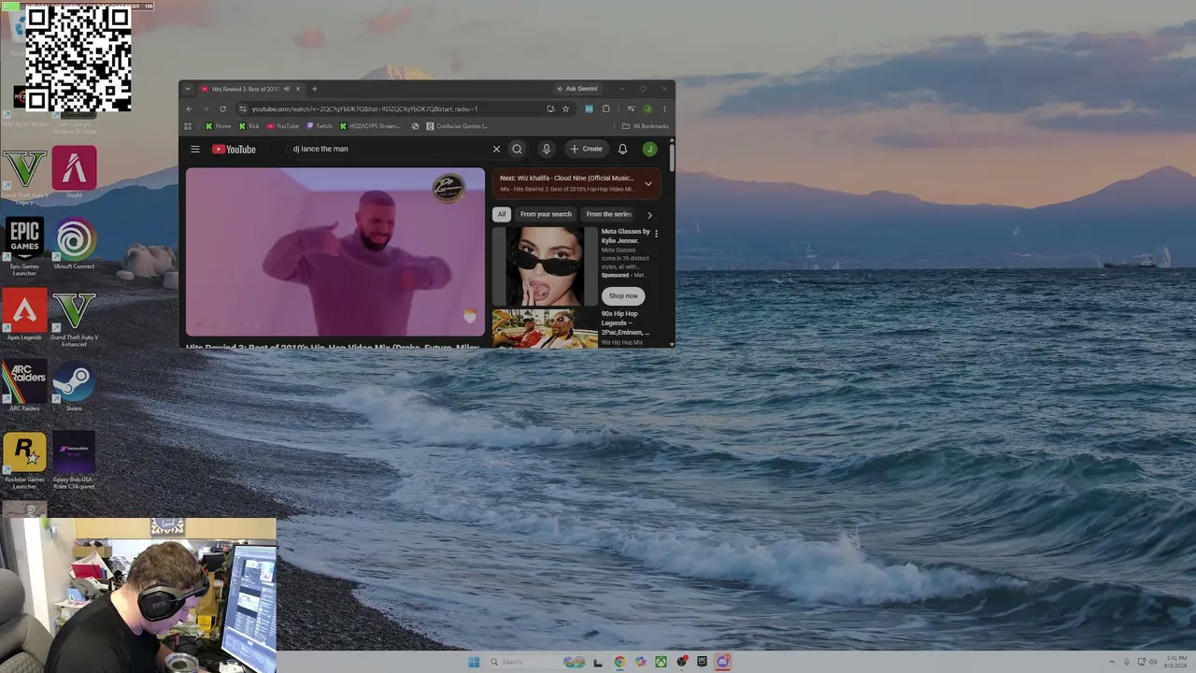This screenshot has width=1196, height=673.
Task: Select the Apex Legends desktop shortcut
Action: click(24, 314)
